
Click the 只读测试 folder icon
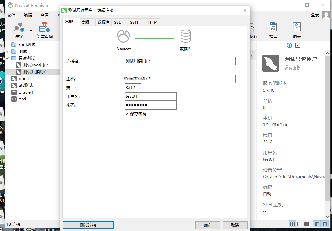pyautogui.click(x=14, y=58)
